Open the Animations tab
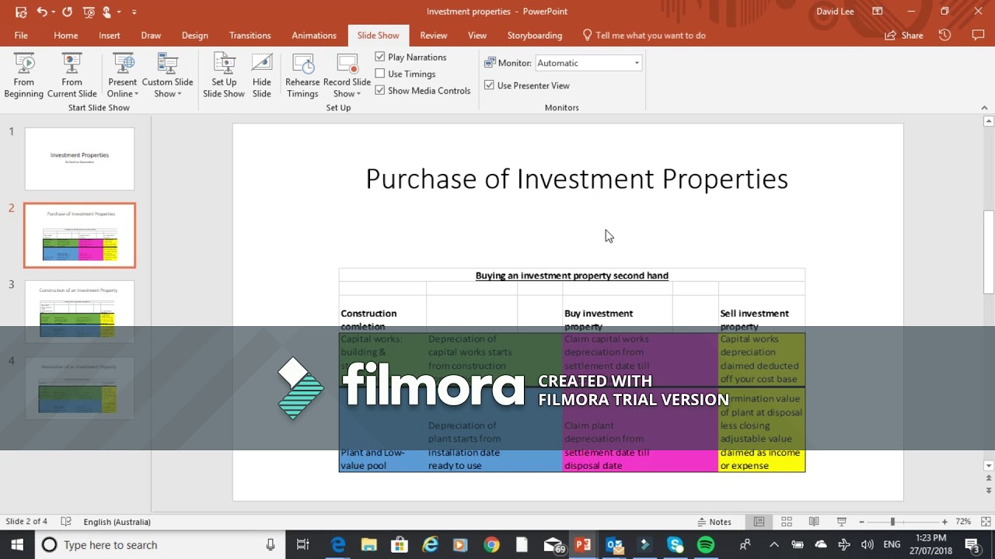The width and height of the screenshot is (995, 559). click(314, 35)
